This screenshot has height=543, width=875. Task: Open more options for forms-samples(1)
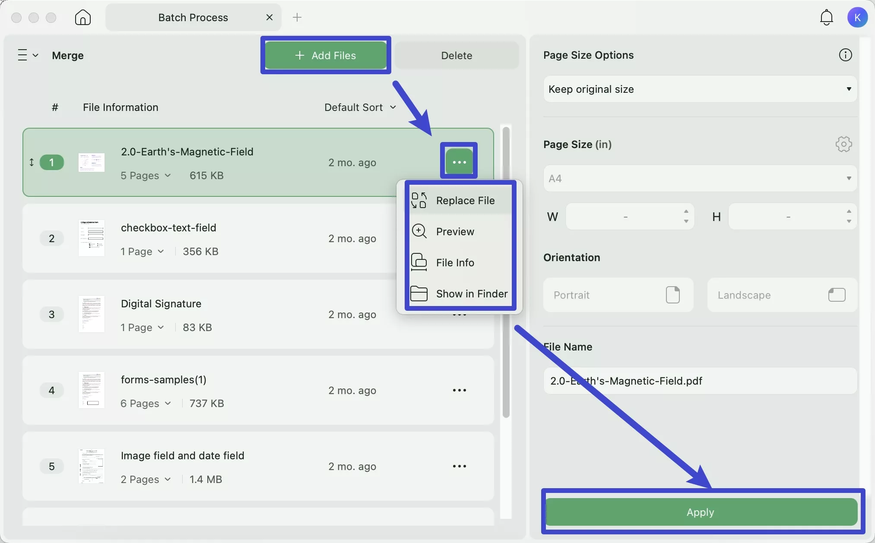pos(459,390)
